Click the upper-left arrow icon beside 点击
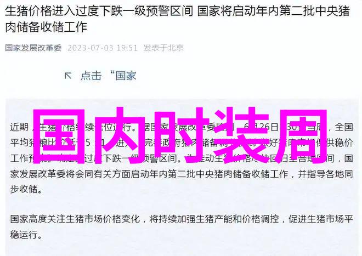Viewport: 362px width, 256px height. click(68, 76)
